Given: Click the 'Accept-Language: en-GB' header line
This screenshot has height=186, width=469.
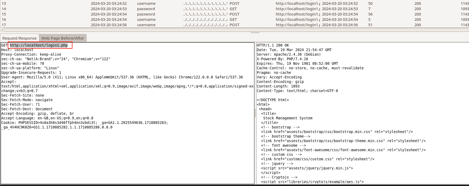Looking at the screenshot, I should click(47, 118).
